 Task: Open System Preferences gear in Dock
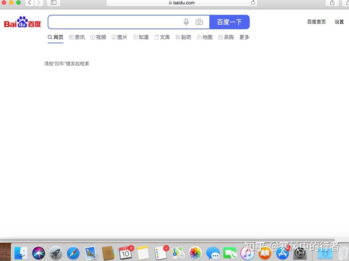(x=300, y=253)
